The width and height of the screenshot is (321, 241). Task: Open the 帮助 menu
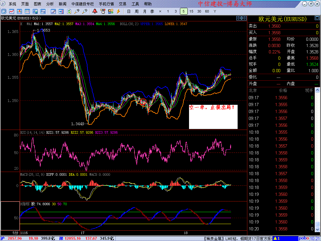(x=148, y=4)
